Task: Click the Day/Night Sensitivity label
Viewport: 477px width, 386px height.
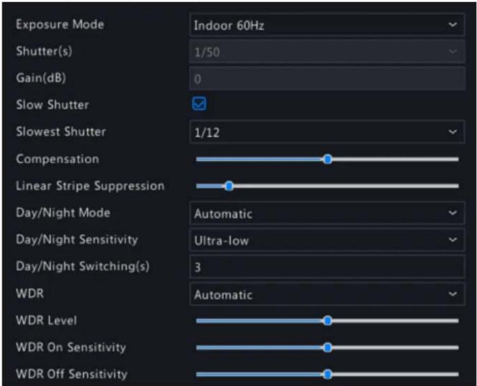Action: 77,239
